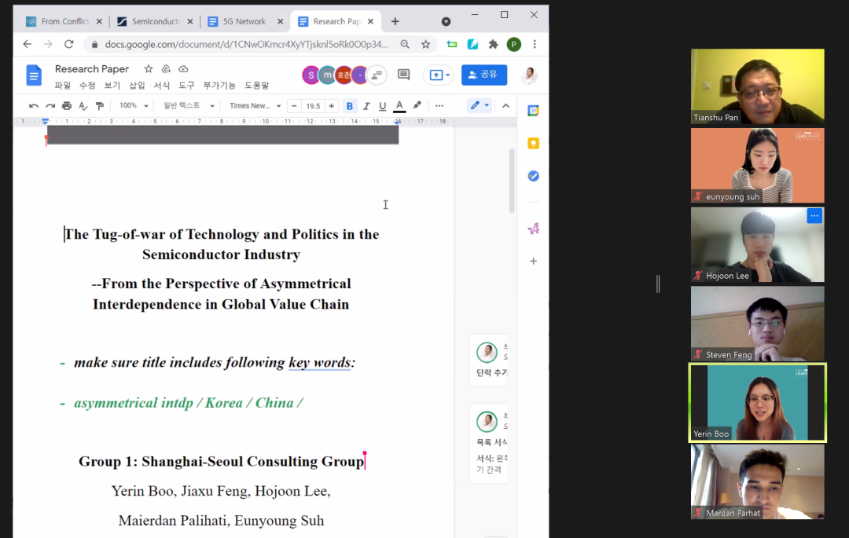Screen dimensions: 849x538
Task: Open the paragraph style dropdown
Action: pos(189,106)
